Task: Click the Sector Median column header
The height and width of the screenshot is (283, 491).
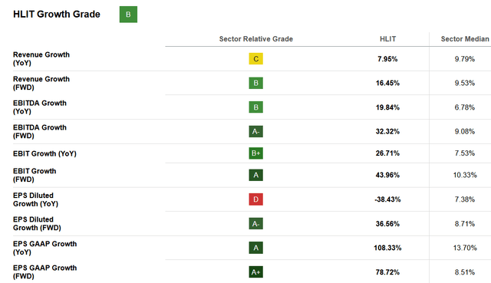Action: pos(465,39)
